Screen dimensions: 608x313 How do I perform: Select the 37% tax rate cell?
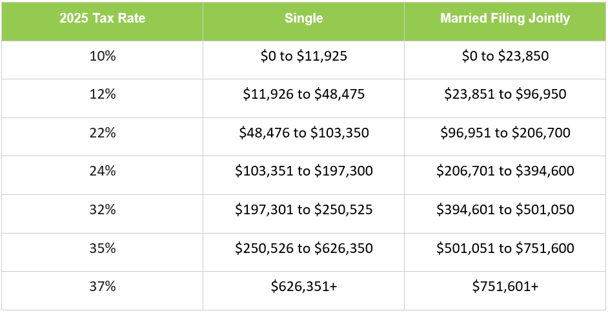(x=102, y=291)
